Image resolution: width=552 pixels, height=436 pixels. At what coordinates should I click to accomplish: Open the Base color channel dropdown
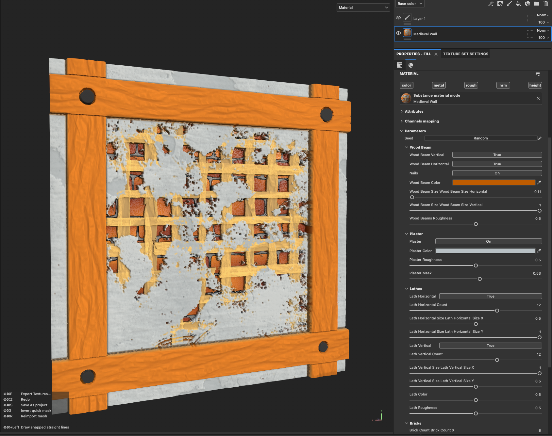[x=410, y=4]
